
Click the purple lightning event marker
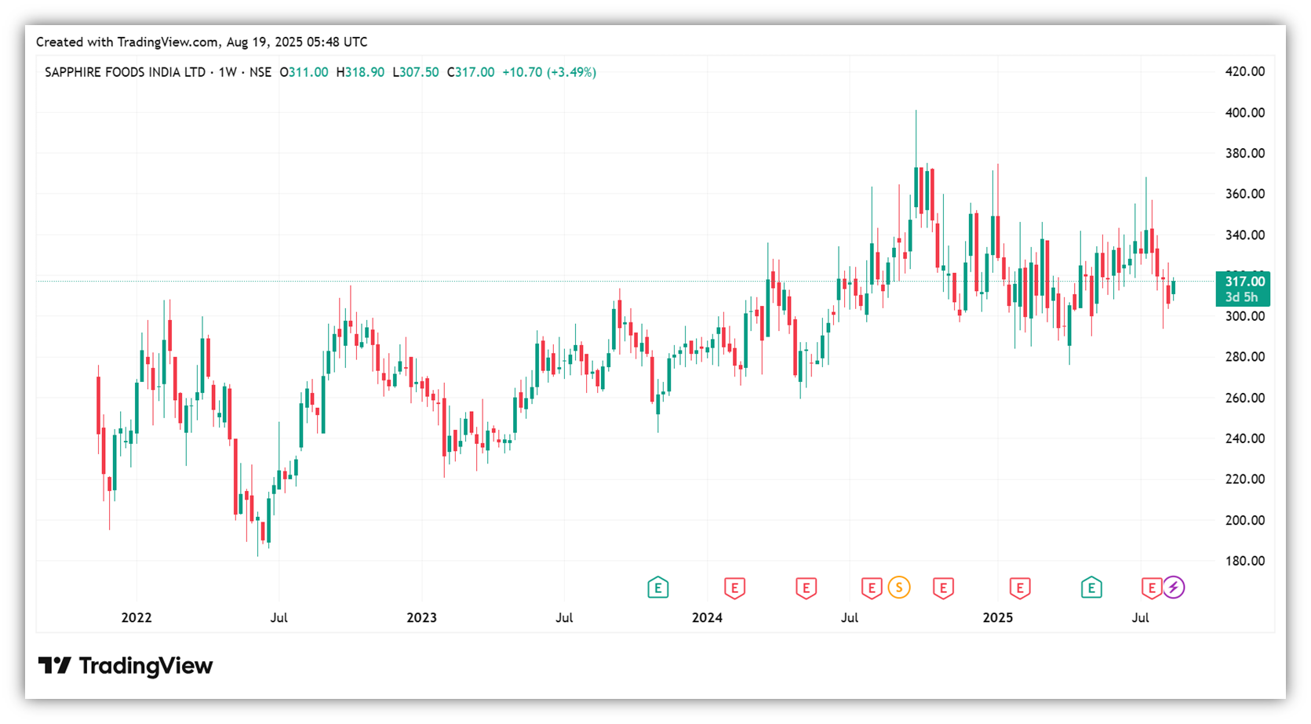click(1173, 587)
